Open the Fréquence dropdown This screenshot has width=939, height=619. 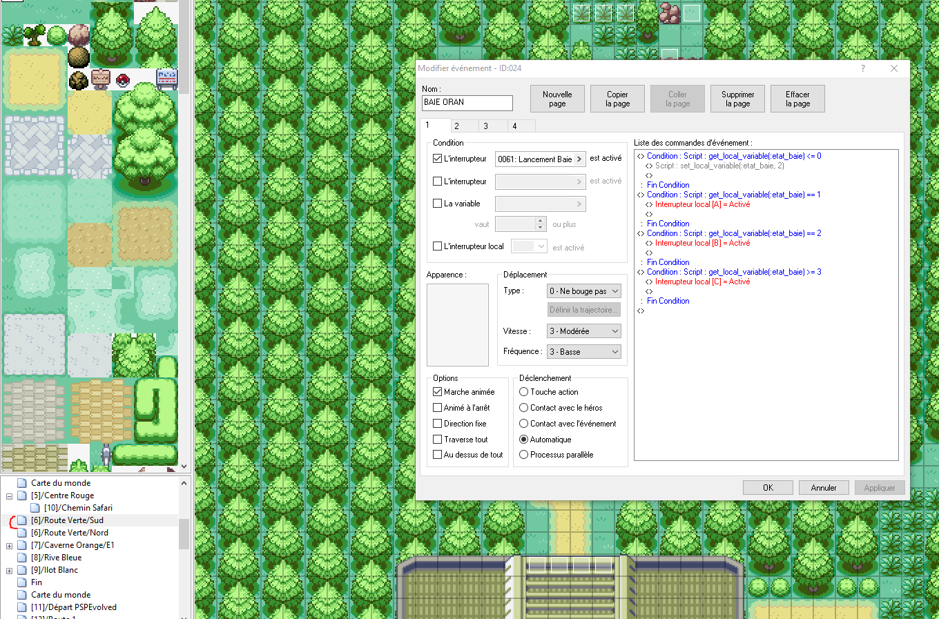coord(583,352)
